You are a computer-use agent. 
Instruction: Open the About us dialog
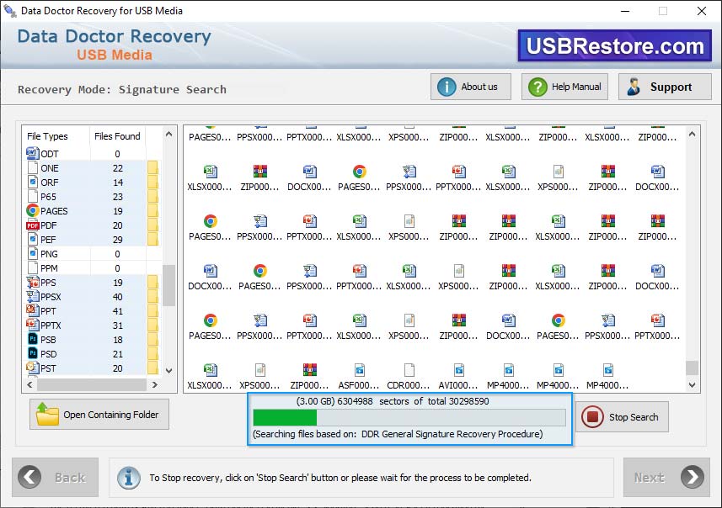click(x=471, y=87)
